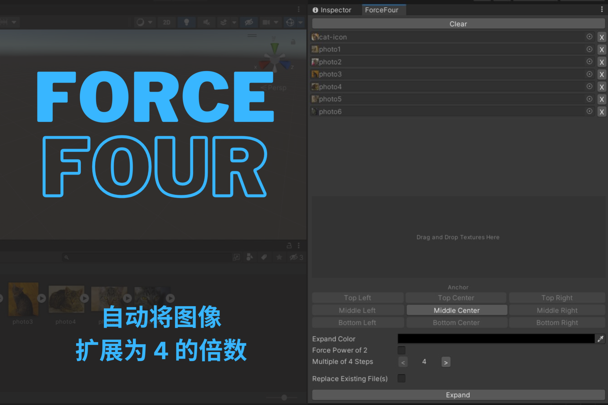608x405 pixels.
Task: Toggle the scene gizmo lock icon
Action: (293, 42)
